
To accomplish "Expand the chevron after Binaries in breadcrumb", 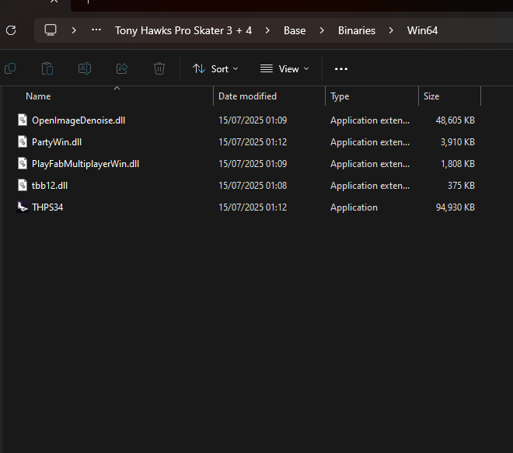I will (x=391, y=30).
